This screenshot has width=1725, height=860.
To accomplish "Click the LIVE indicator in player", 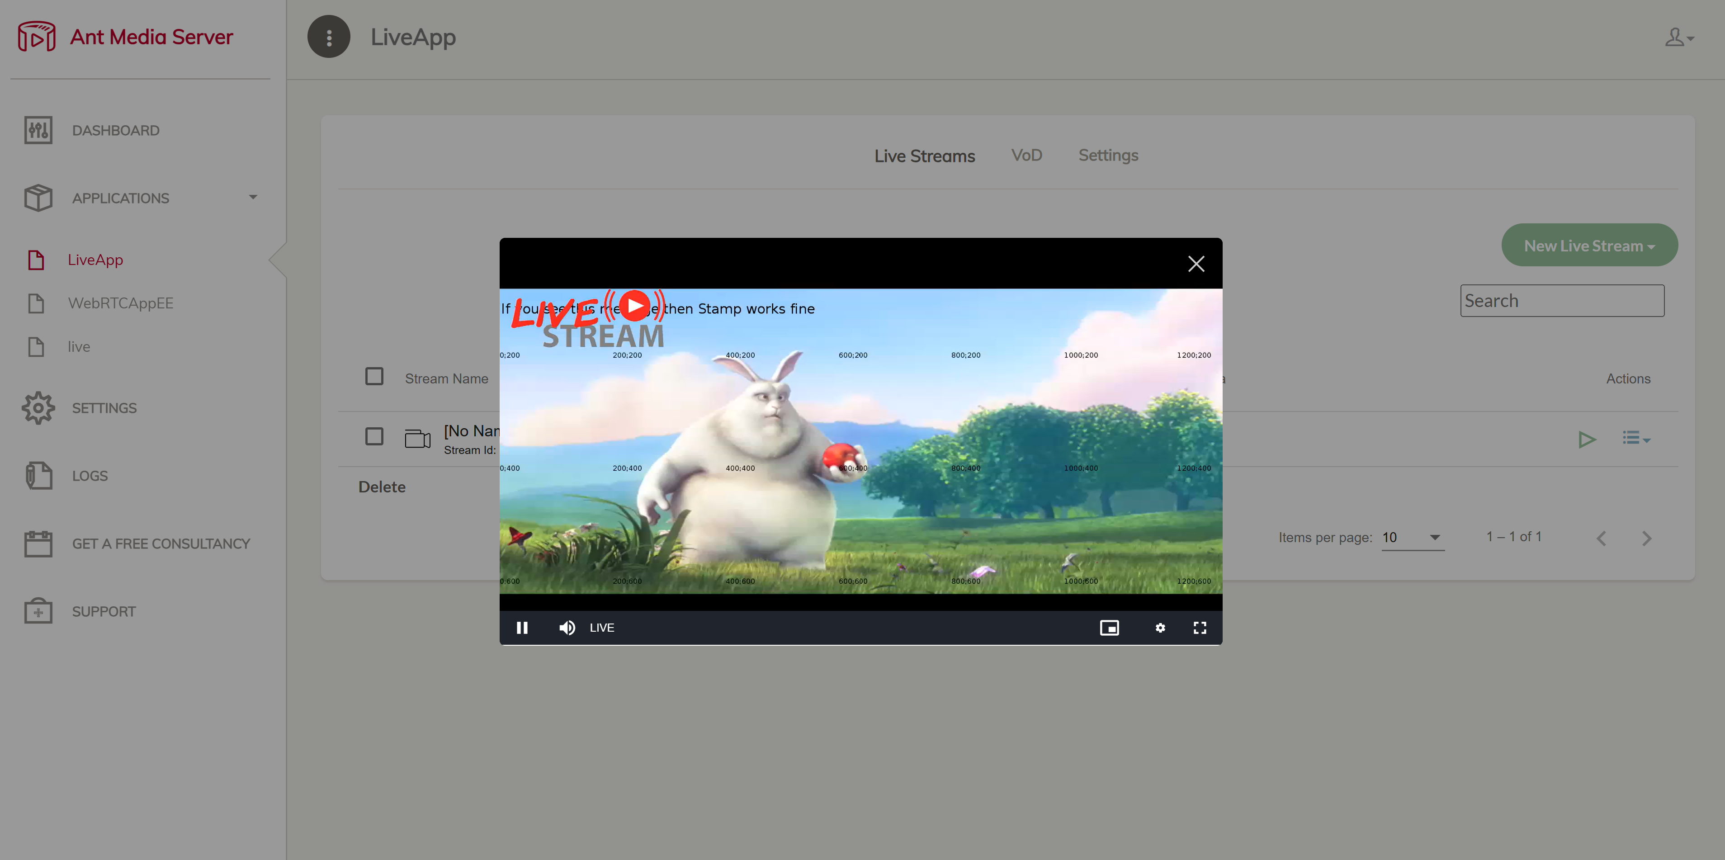I will click(x=602, y=628).
